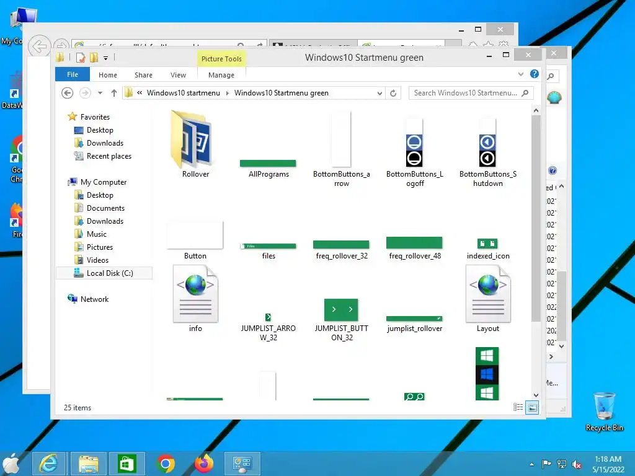The width and height of the screenshot is (635, 476).
Task: Select the info document icon
Action: click(x=195, y=293)
